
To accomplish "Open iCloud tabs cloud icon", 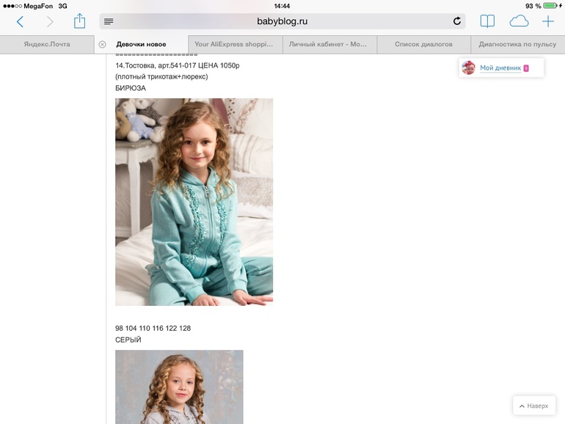I will tap(519, 21).
